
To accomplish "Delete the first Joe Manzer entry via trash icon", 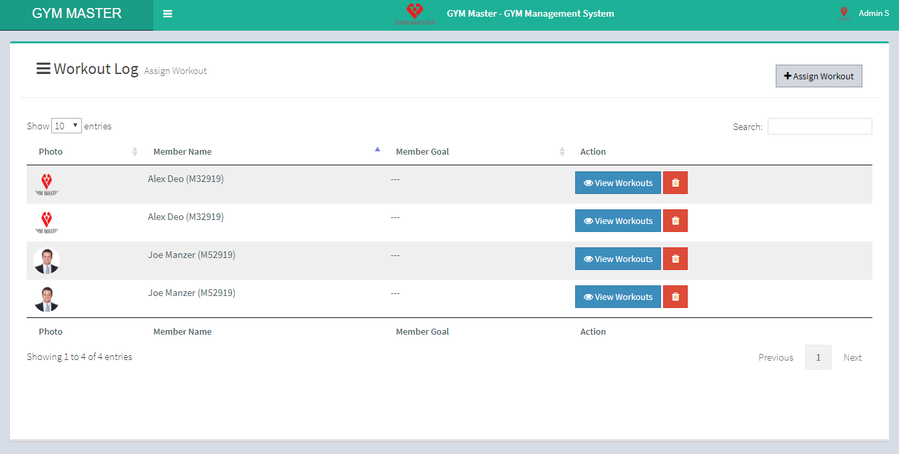I will 675,259.
